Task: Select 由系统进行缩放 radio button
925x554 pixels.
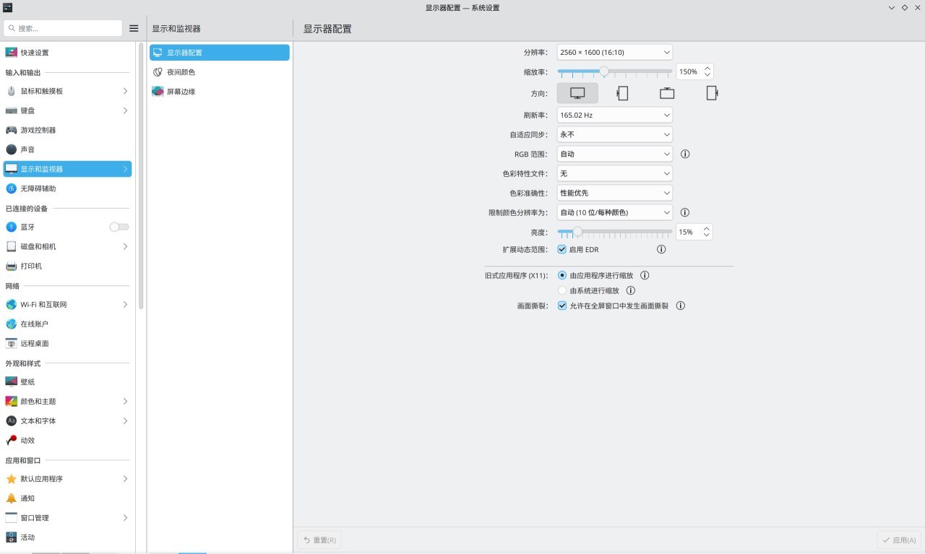Action: click(562, 290)
